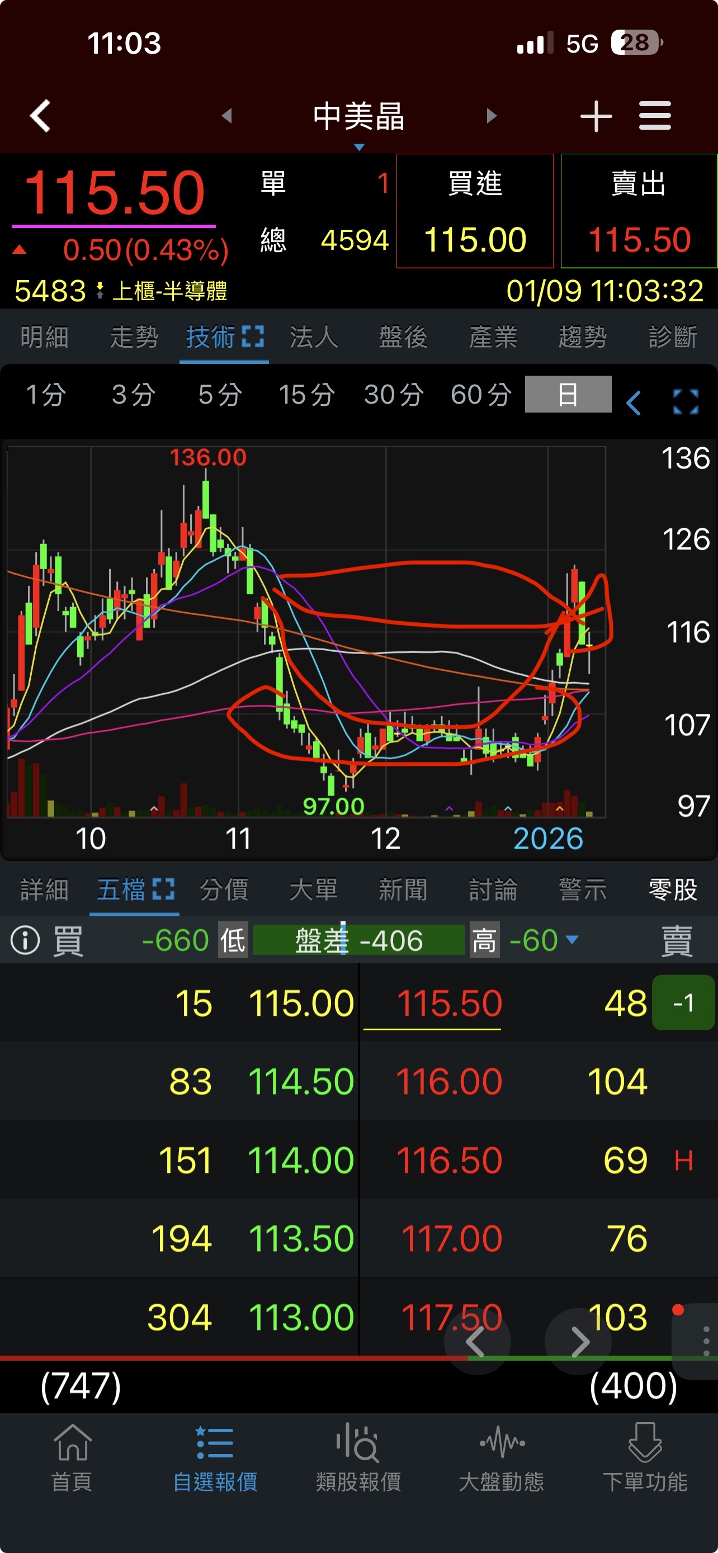Open the 法人 tab

(x=314, y=337)
